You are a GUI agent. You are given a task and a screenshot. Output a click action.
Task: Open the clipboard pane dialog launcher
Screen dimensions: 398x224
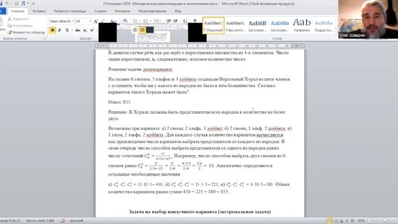point(44,39)
